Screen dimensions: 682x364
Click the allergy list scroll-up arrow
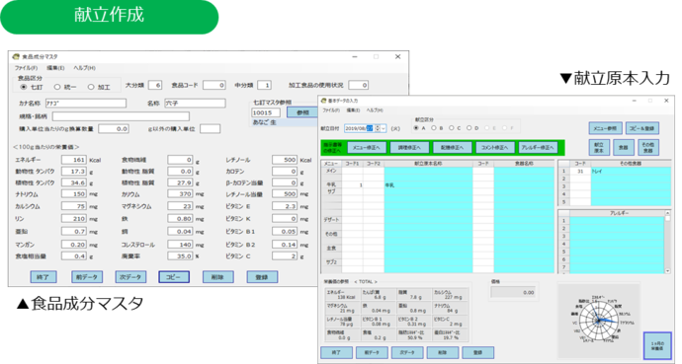tap(667, 213)
